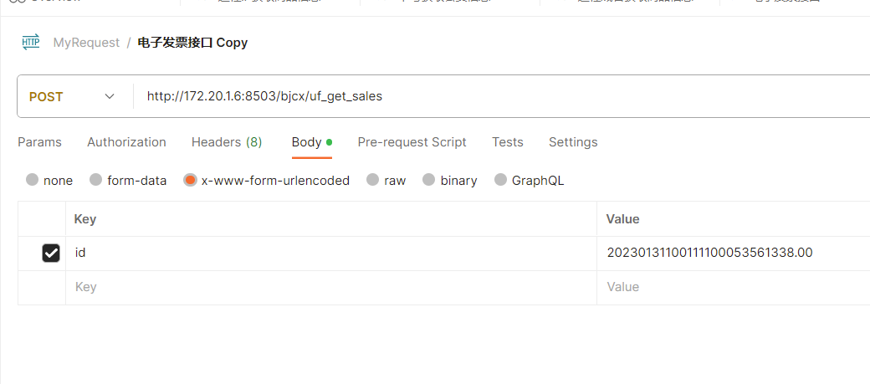870x384 pixels.
Task: Go to the Tests tab
Action: (508, 142)
